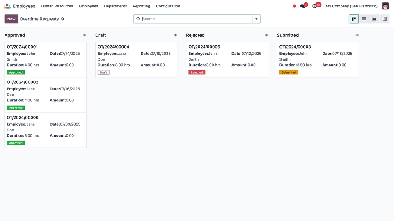Image resolution: width=394 pixels, height=221 pixels.
Task: Open card OT/2024/00006
Action: [x=45, y=130]
